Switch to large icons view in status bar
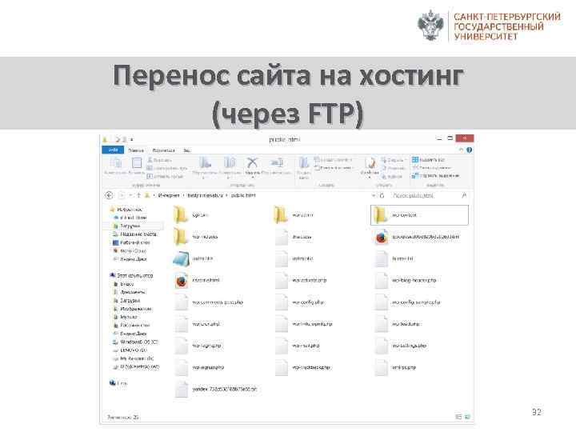The height and width of the screenshot is (432, 576). click(x=467, y=417)
